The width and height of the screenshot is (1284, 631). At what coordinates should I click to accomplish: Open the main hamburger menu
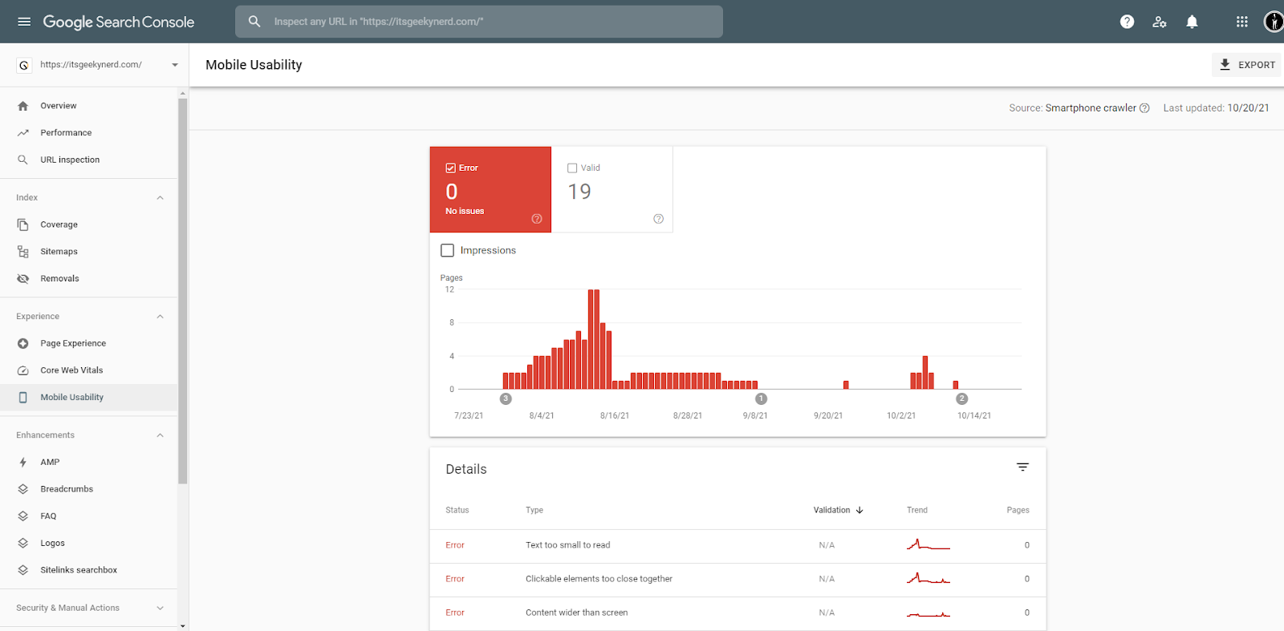(x=24, y=22)
